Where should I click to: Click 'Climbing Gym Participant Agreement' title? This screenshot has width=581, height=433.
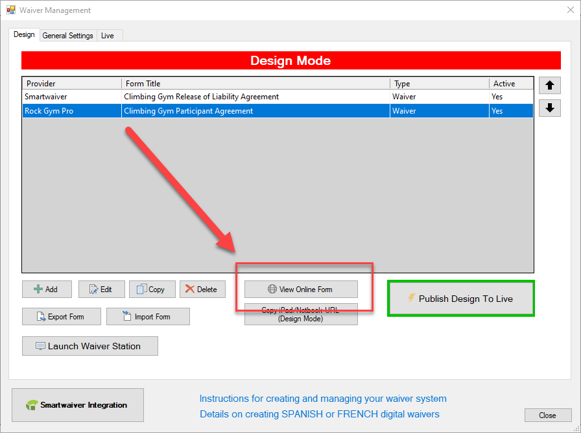[x=188, y=110]
